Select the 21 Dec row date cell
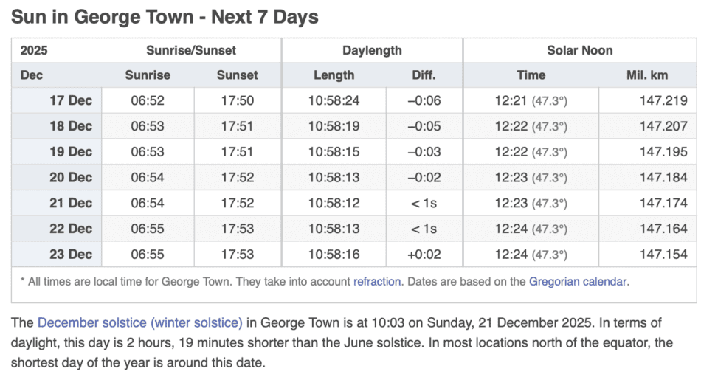The image size is (701, 377). (x=71, y=203)
